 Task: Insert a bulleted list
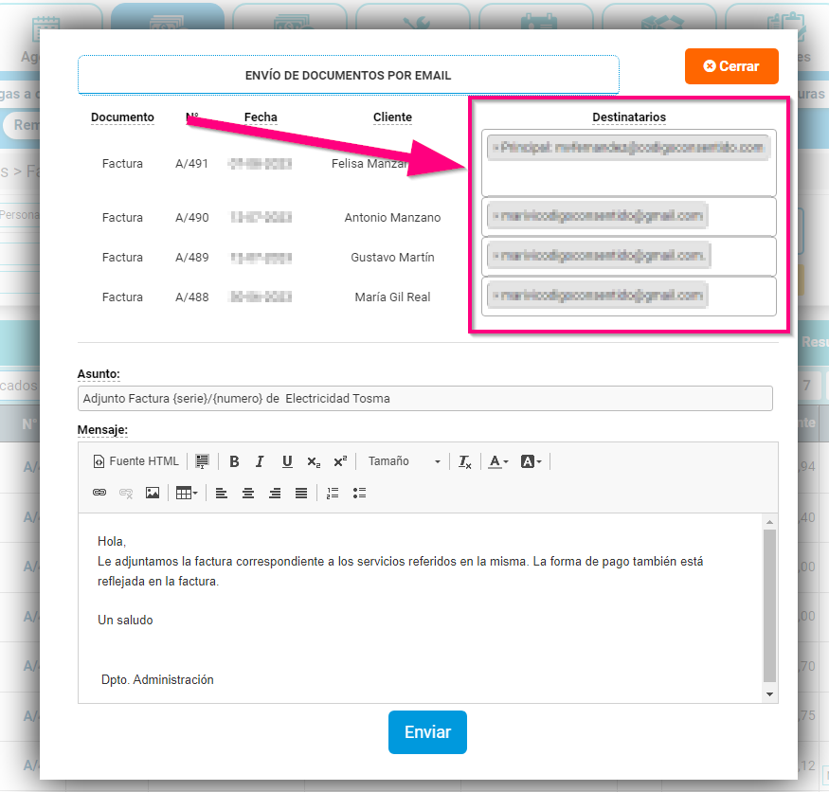[358, 493]
